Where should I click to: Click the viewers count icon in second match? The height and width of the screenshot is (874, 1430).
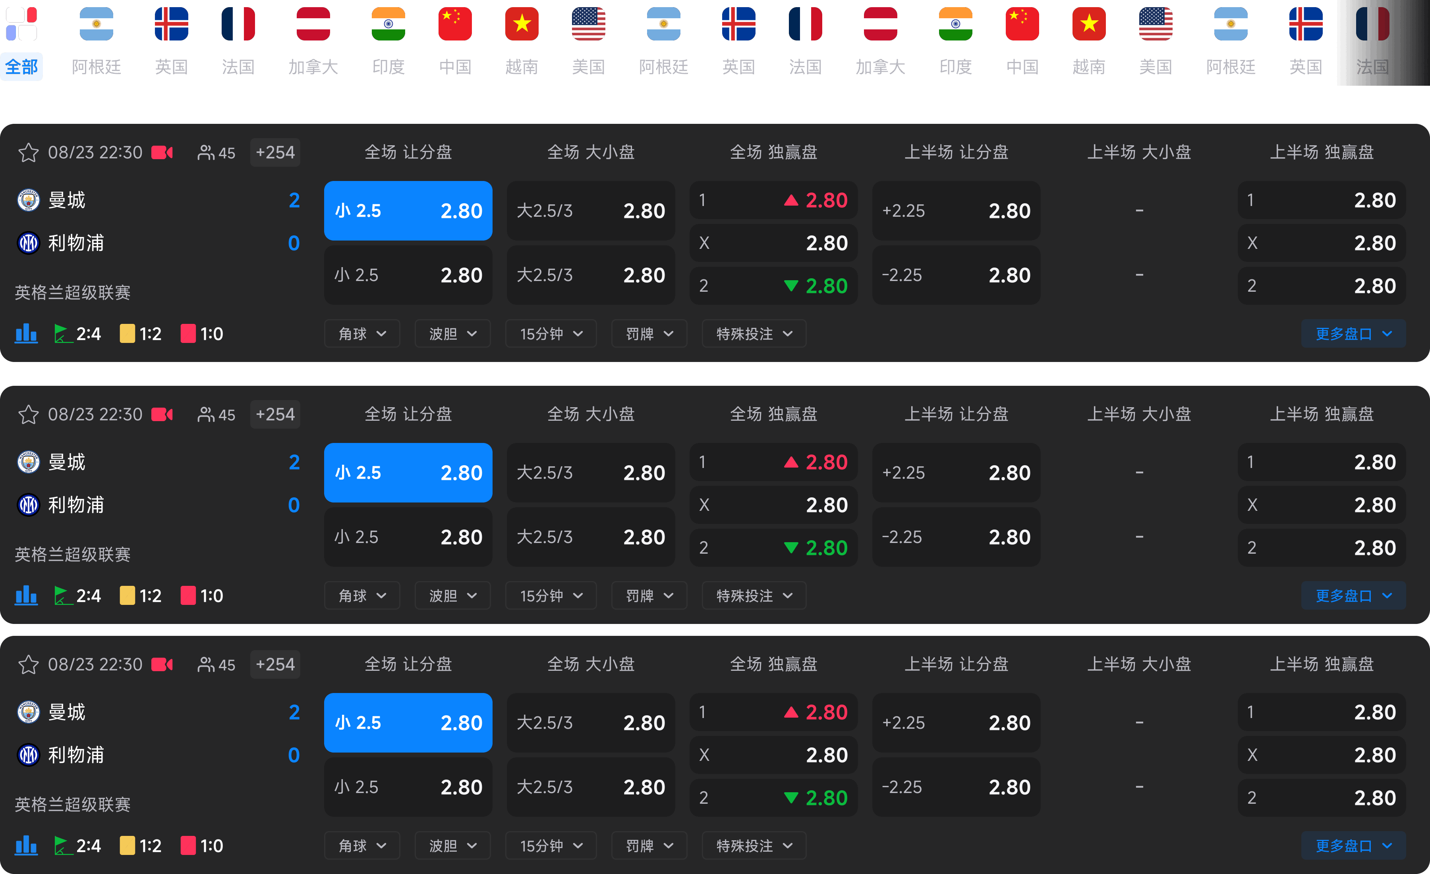pos(206,415)
